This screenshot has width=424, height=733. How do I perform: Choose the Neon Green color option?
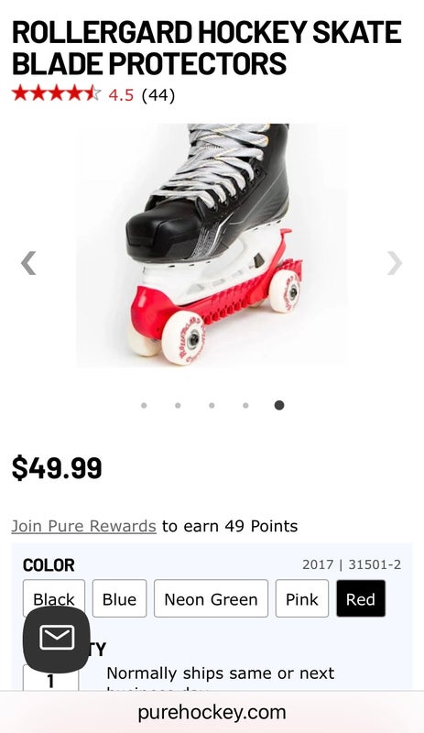(x=211, y=598)
